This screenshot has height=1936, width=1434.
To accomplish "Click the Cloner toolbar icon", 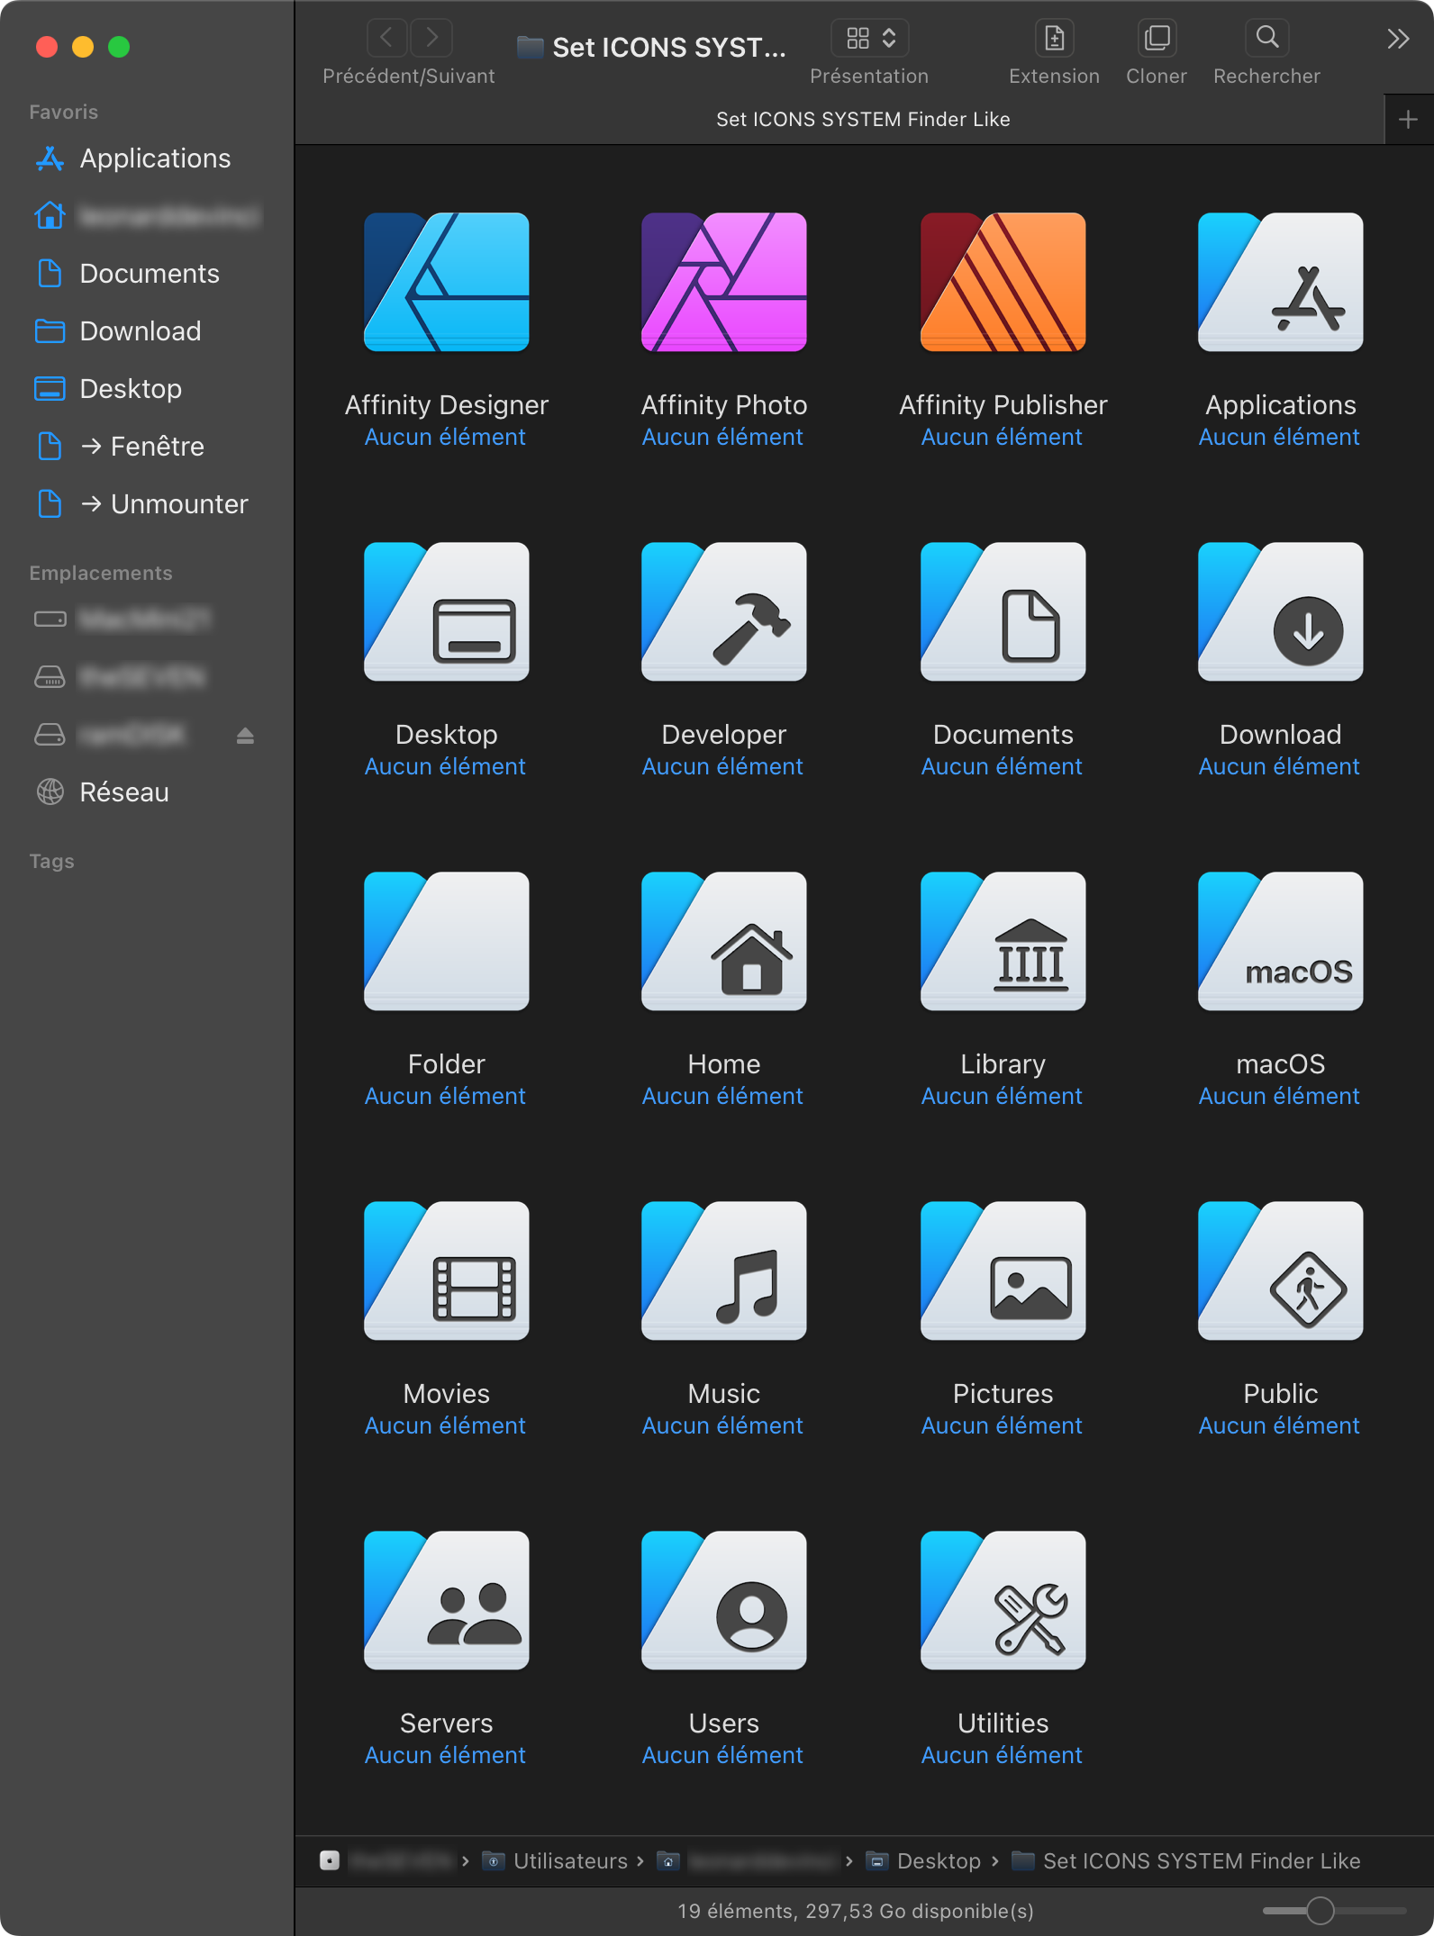I will click(1157, 38).
